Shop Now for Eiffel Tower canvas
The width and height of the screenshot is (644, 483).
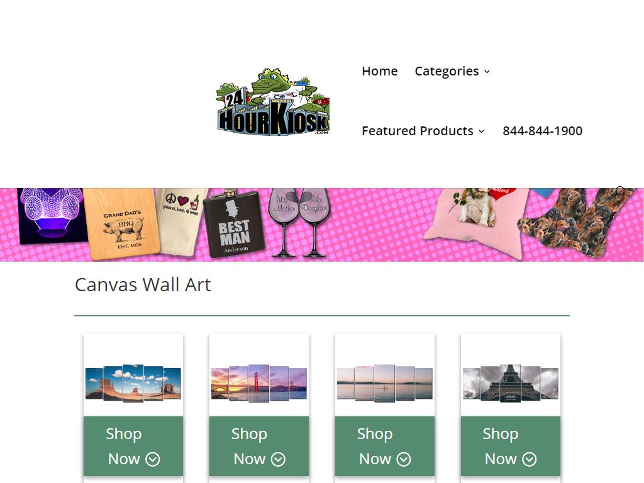click(x=511, y=446)
